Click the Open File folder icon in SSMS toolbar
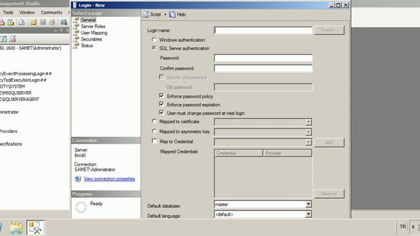Image resolution: width=420 pixels, height=236 pixels. (x=33, y=22)
